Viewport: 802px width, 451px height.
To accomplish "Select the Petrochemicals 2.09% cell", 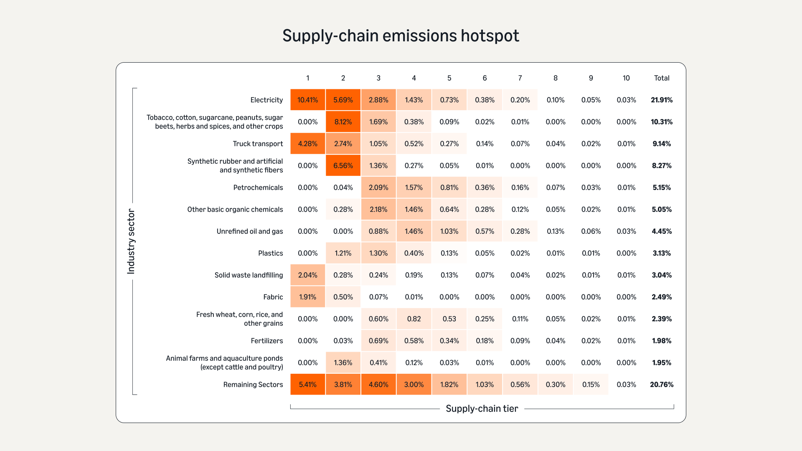I will coord(378,187).
